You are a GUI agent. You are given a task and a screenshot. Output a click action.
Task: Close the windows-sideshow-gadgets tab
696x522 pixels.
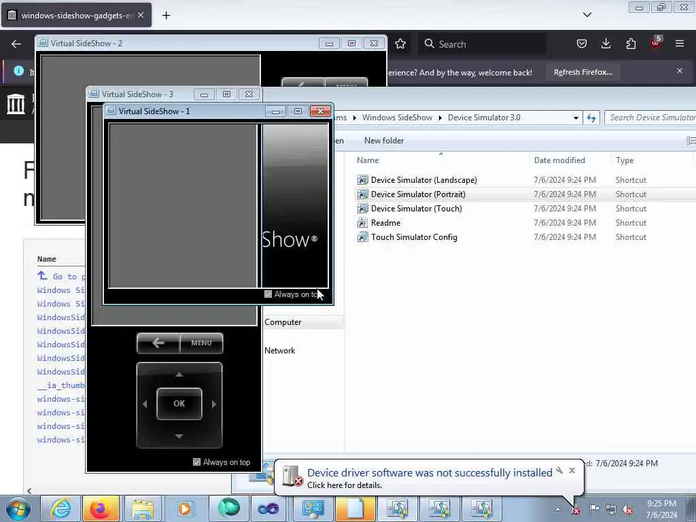tap(141, 15)
